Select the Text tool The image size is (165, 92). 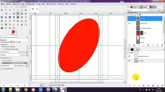[2, 28]
